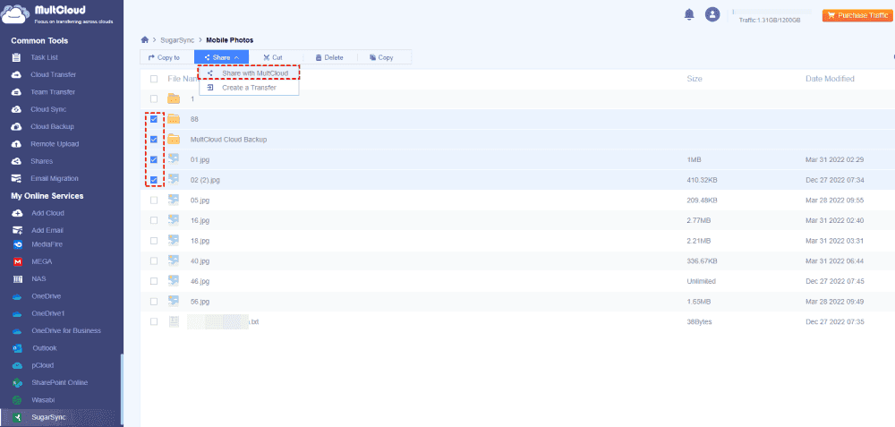
Task: Click the Add Cloud icon
Action: [x=17, y=213]
